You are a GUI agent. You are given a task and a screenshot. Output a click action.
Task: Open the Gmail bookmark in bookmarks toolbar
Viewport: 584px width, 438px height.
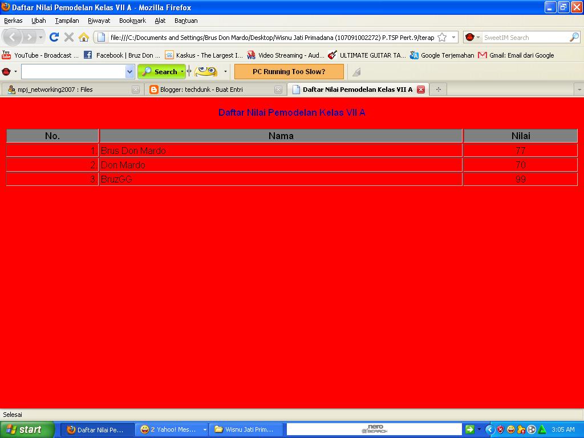516,55
